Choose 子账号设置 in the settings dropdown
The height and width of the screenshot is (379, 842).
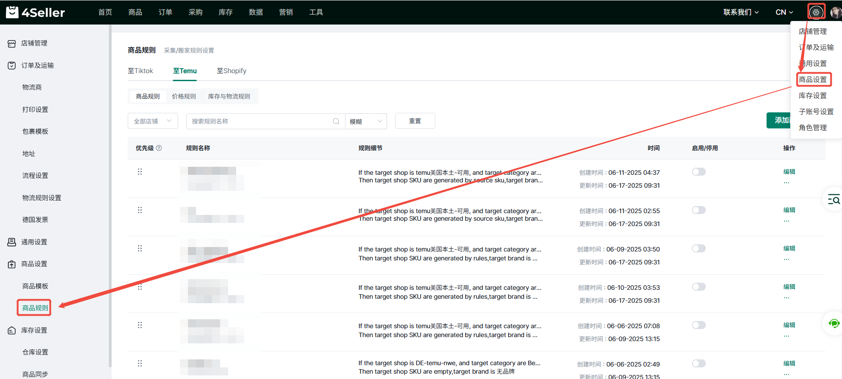pyautogui.click(x=816, y=111)
